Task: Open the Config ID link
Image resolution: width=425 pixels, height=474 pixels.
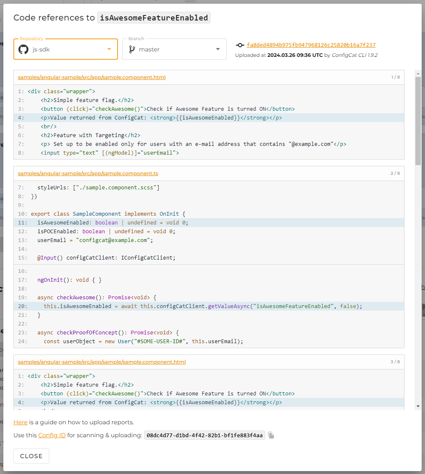Action: 52,435
